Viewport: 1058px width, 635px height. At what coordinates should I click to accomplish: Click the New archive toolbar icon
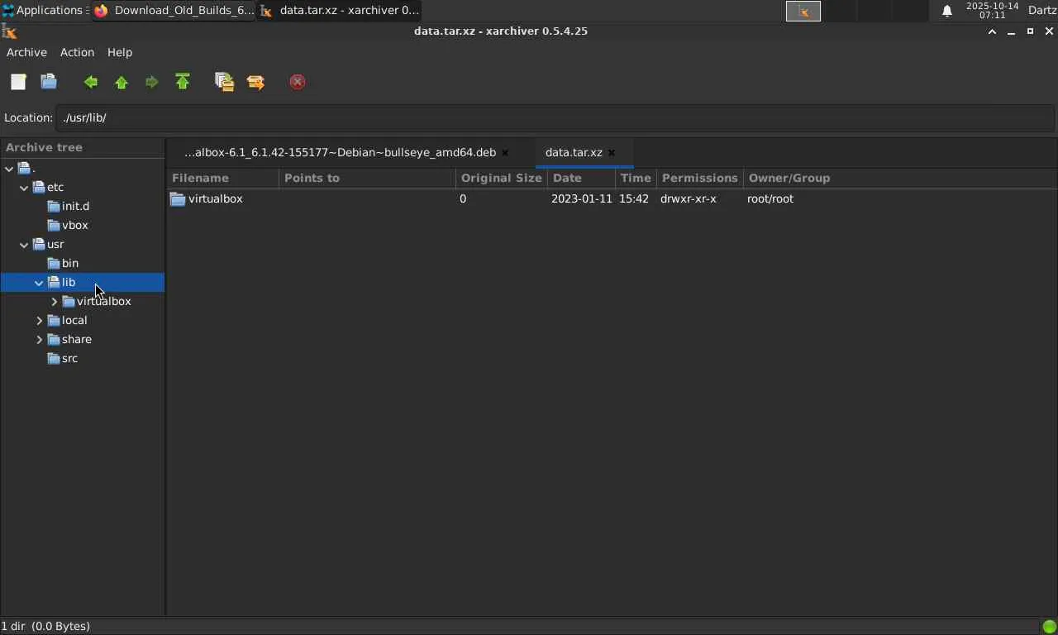(x=18, y=82)
